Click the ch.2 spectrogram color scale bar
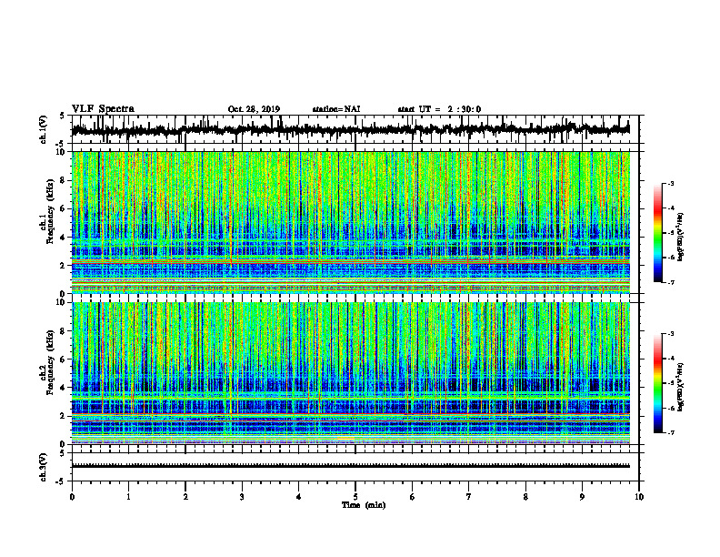Image resolution: width=720 pixels, height=557 pixels. pos(658,383)
